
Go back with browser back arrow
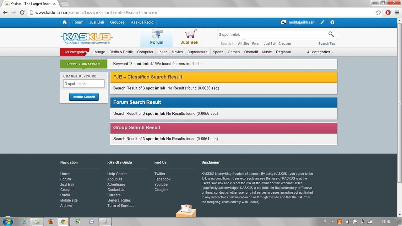tap(5, 13)
